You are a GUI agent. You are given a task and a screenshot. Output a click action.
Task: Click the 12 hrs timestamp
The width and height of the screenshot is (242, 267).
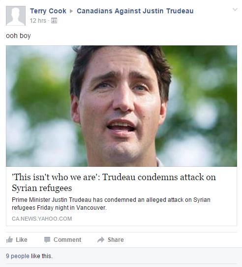click(38, 21)
